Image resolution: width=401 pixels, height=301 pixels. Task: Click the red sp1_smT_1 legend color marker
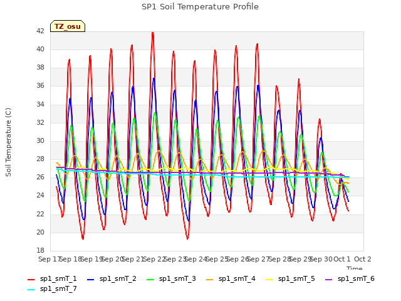pyautogui.click(x=31, y=280)
